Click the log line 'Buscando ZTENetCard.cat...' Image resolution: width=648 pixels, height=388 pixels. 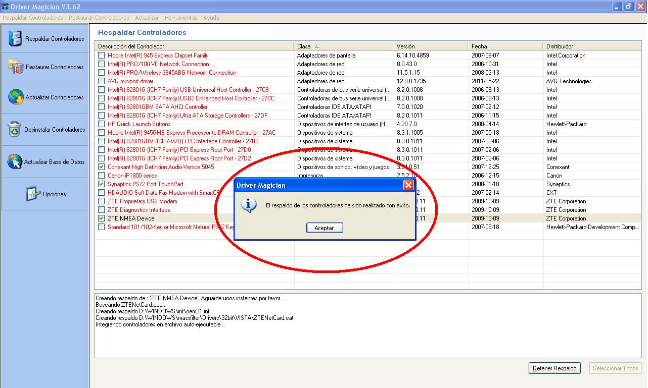tap(130, 305)
